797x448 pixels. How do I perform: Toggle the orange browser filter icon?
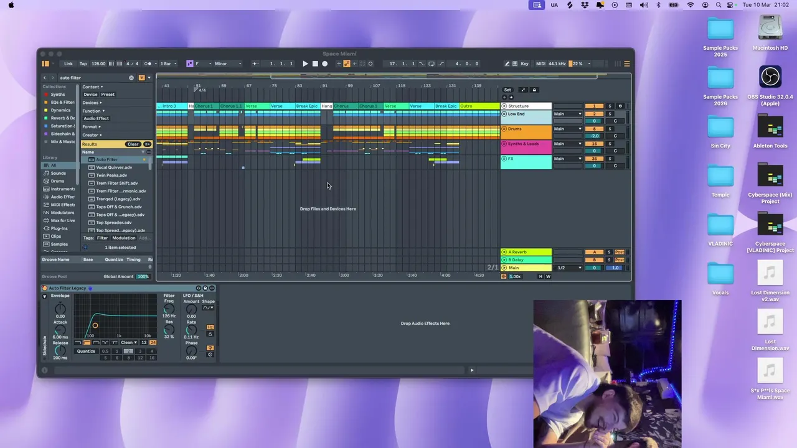point(141,78)
